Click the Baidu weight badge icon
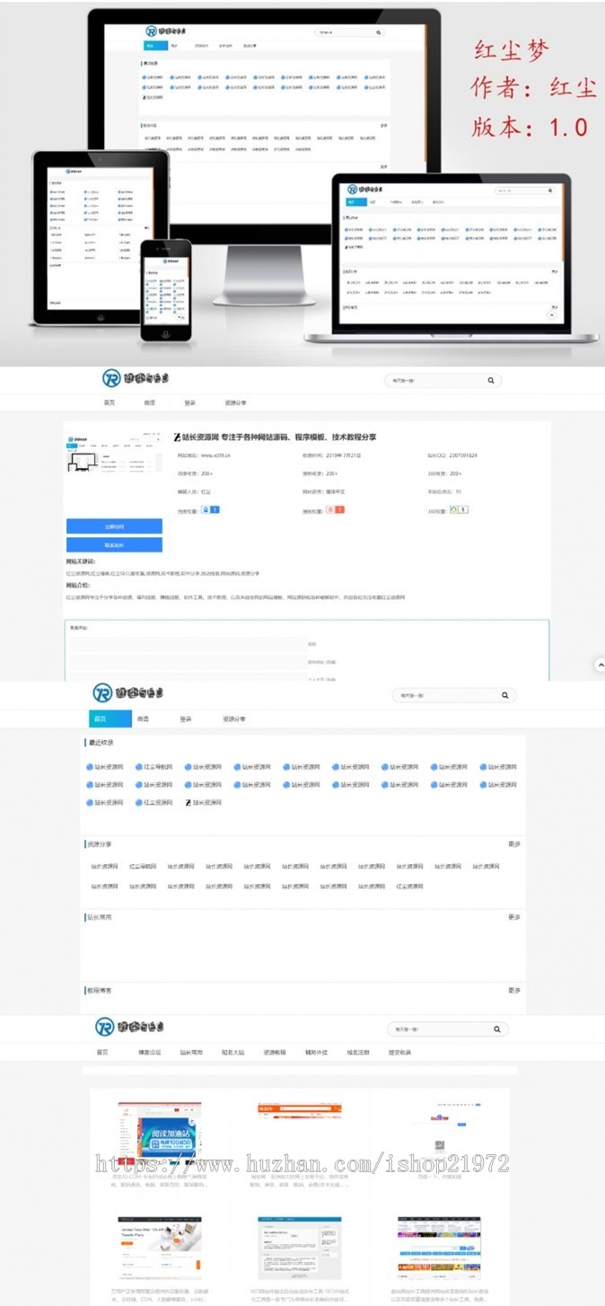Image resolution: width=605 pixels, height=1306 pixels. pos(211,509)
